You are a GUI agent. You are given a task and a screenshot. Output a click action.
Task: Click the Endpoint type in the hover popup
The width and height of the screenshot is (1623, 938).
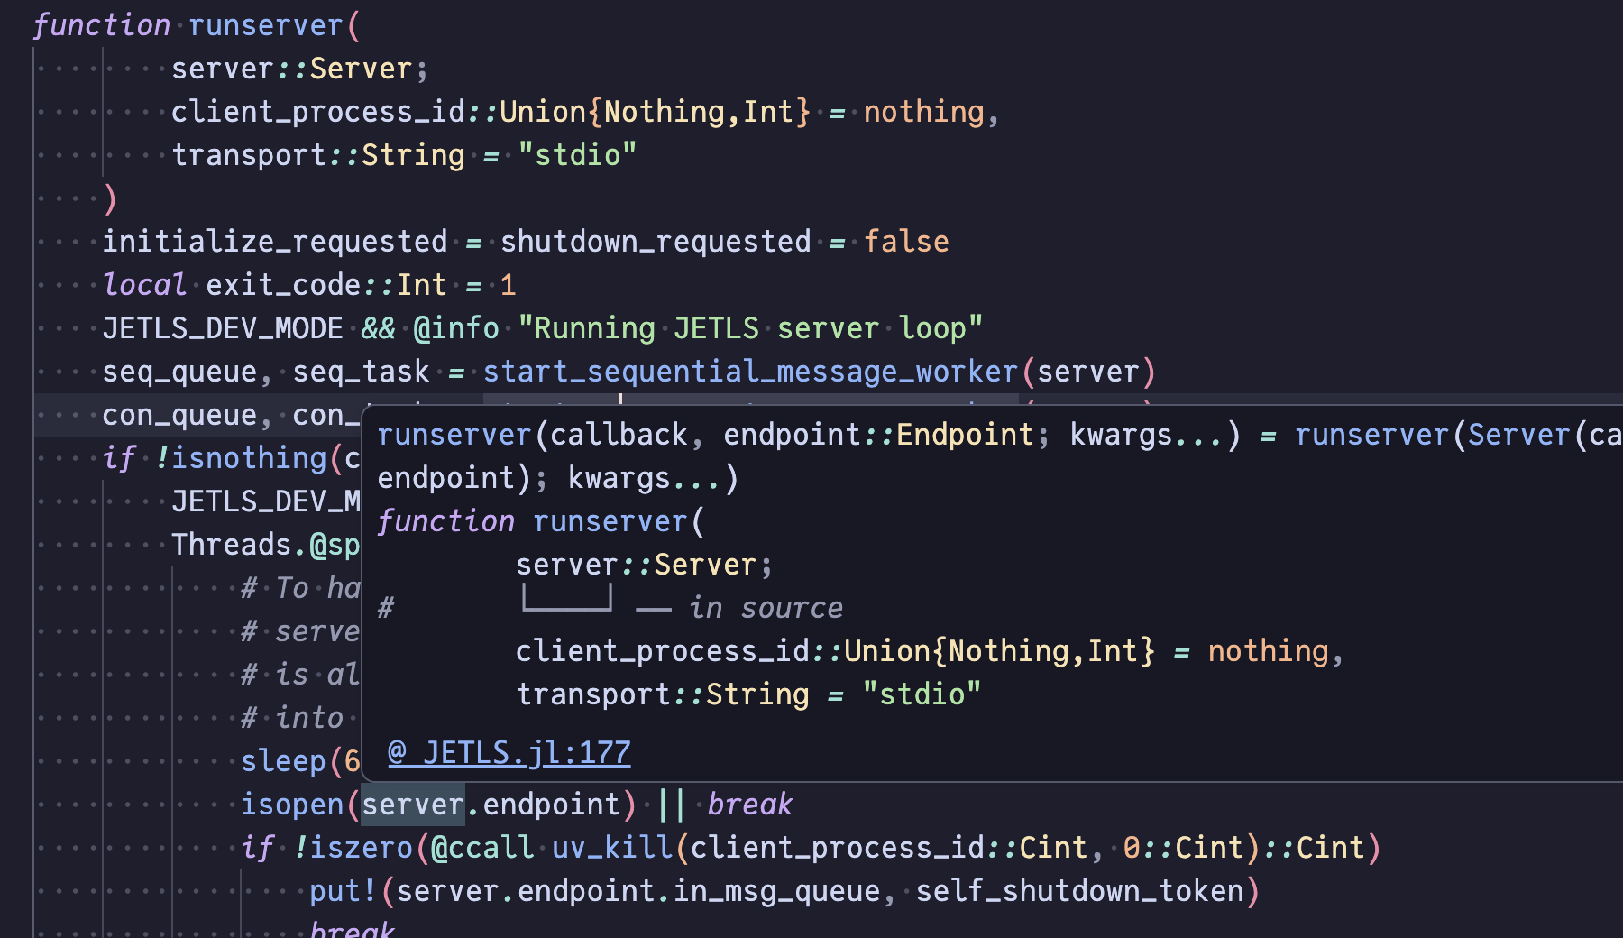pos(965,435)
